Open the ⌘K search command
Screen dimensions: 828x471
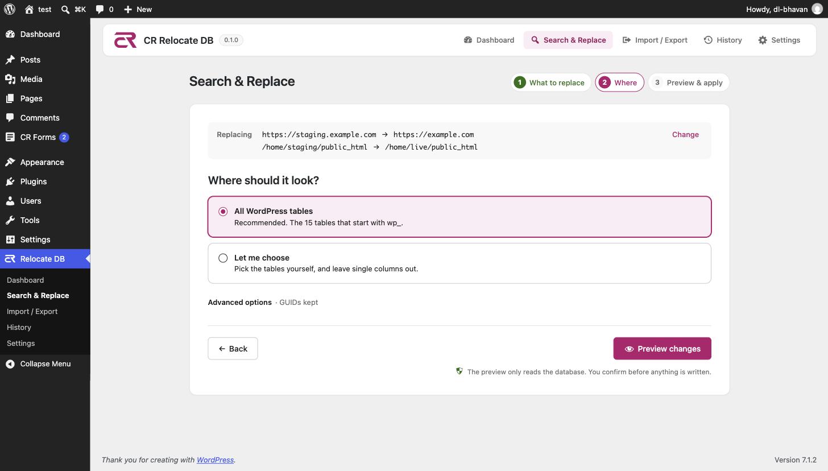73,9
